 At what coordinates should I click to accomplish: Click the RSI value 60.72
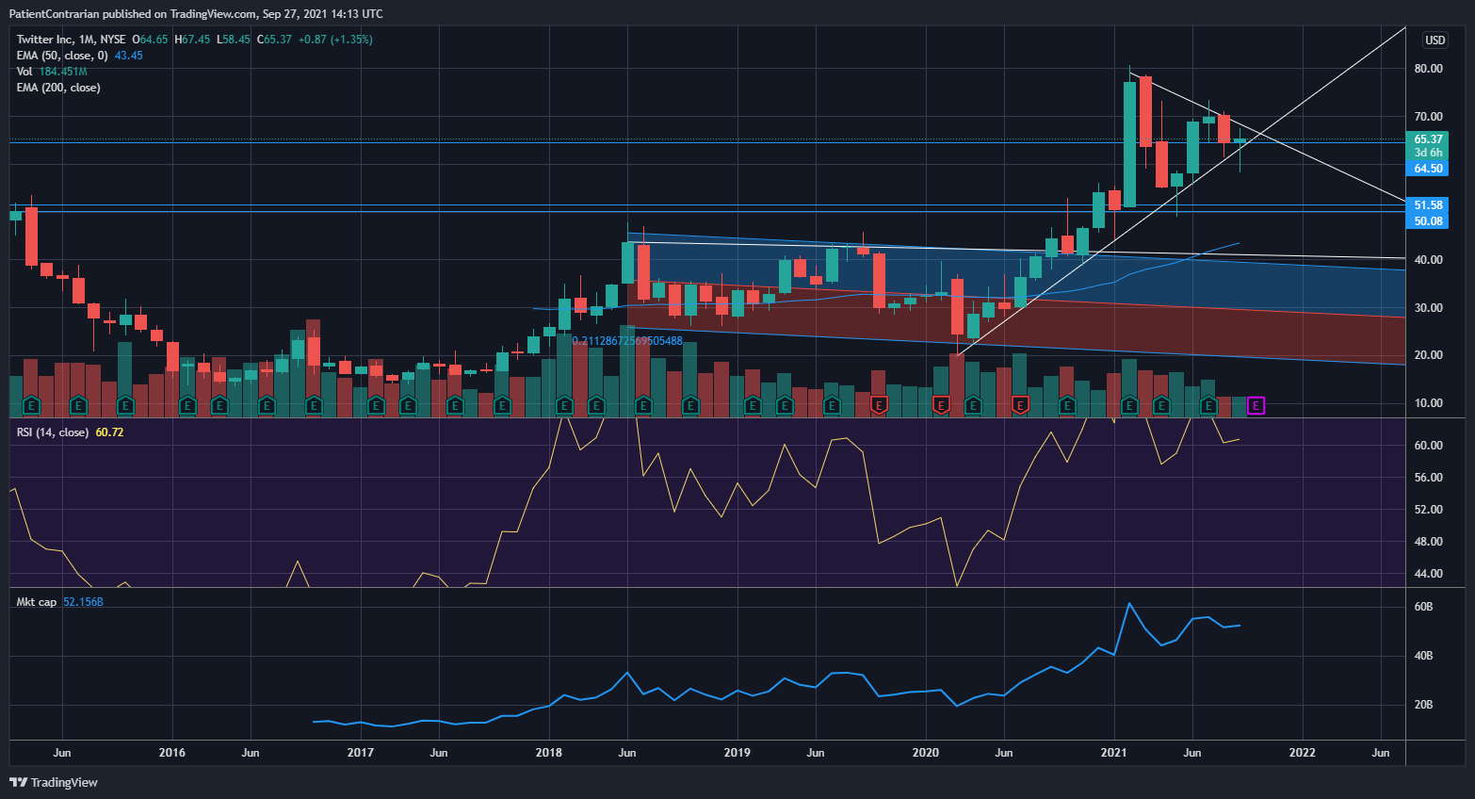coord(109,432)
